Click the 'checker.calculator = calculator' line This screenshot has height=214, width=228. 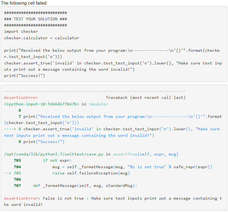point(41,38)
